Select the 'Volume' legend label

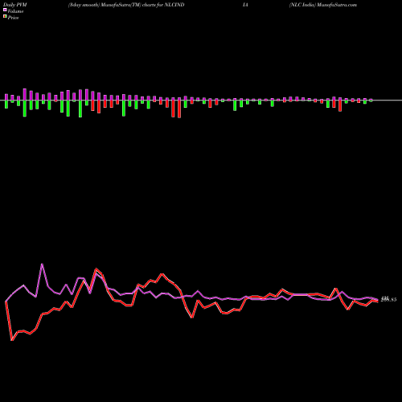point(15,11)
